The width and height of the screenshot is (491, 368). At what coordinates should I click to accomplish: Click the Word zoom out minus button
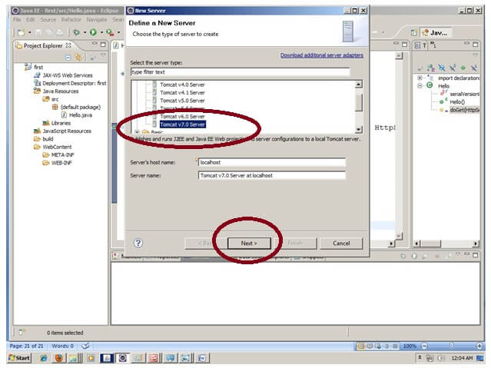point(424,346)
